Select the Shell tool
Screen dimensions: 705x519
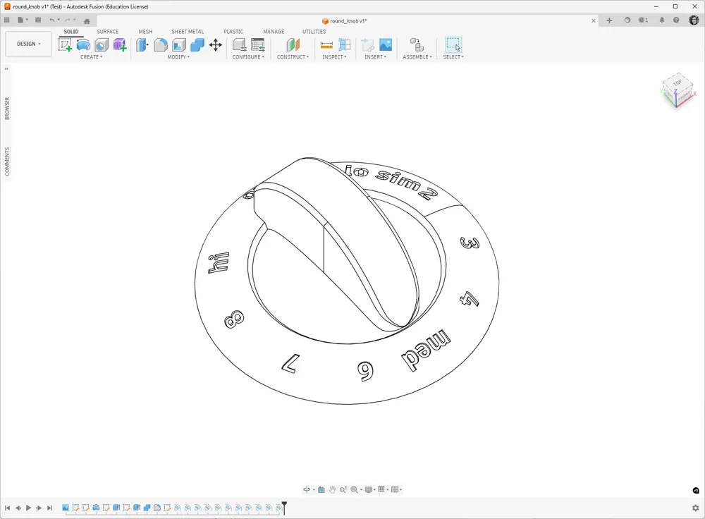click(179, 44)
